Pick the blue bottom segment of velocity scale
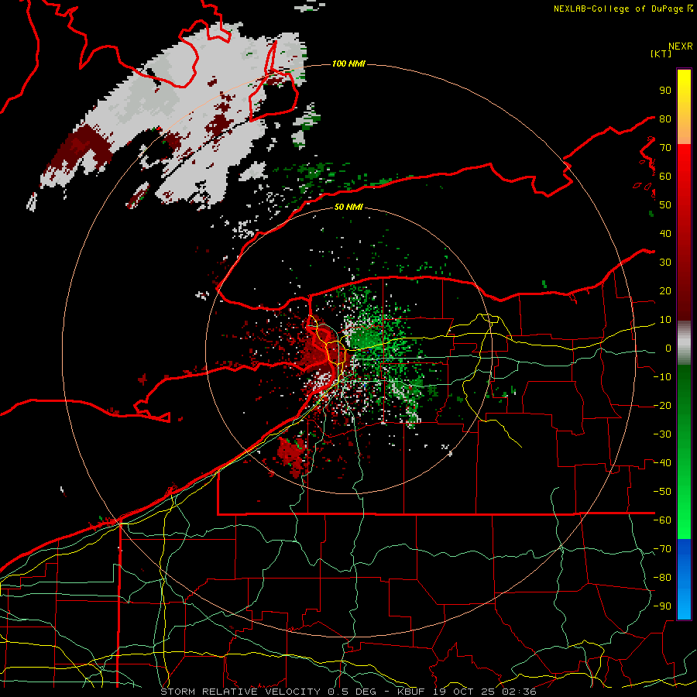Image resolution: width=697 pixels, height=697 pixels. tap(684, 579)
